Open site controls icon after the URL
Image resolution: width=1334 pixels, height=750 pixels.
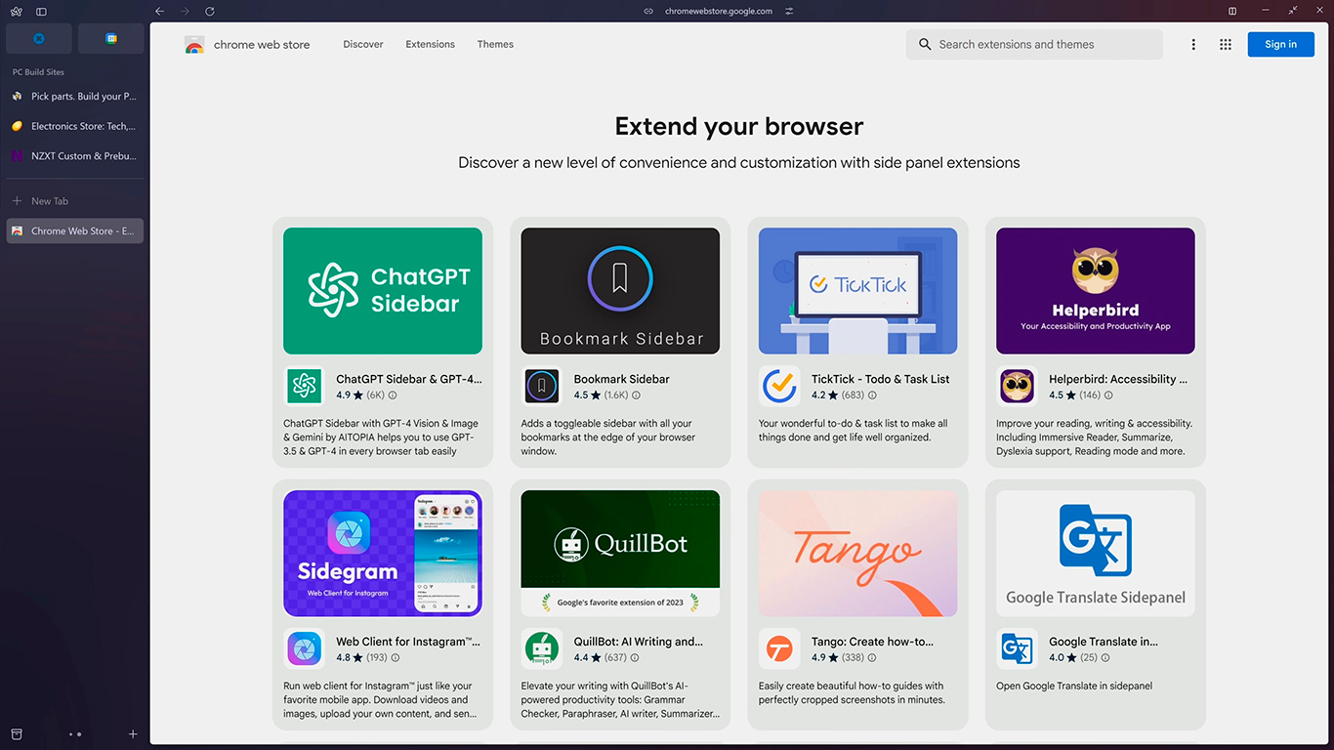point(789,12)
